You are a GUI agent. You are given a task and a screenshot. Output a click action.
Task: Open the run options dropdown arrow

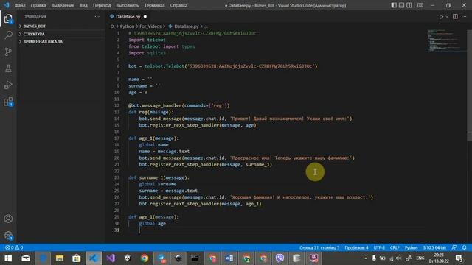[447, 17]
